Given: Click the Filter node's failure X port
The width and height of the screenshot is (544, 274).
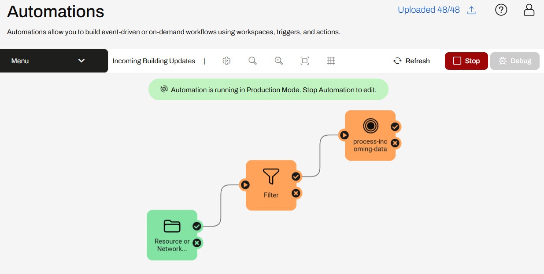Looking at the screenshot, I should pos(296,193).
